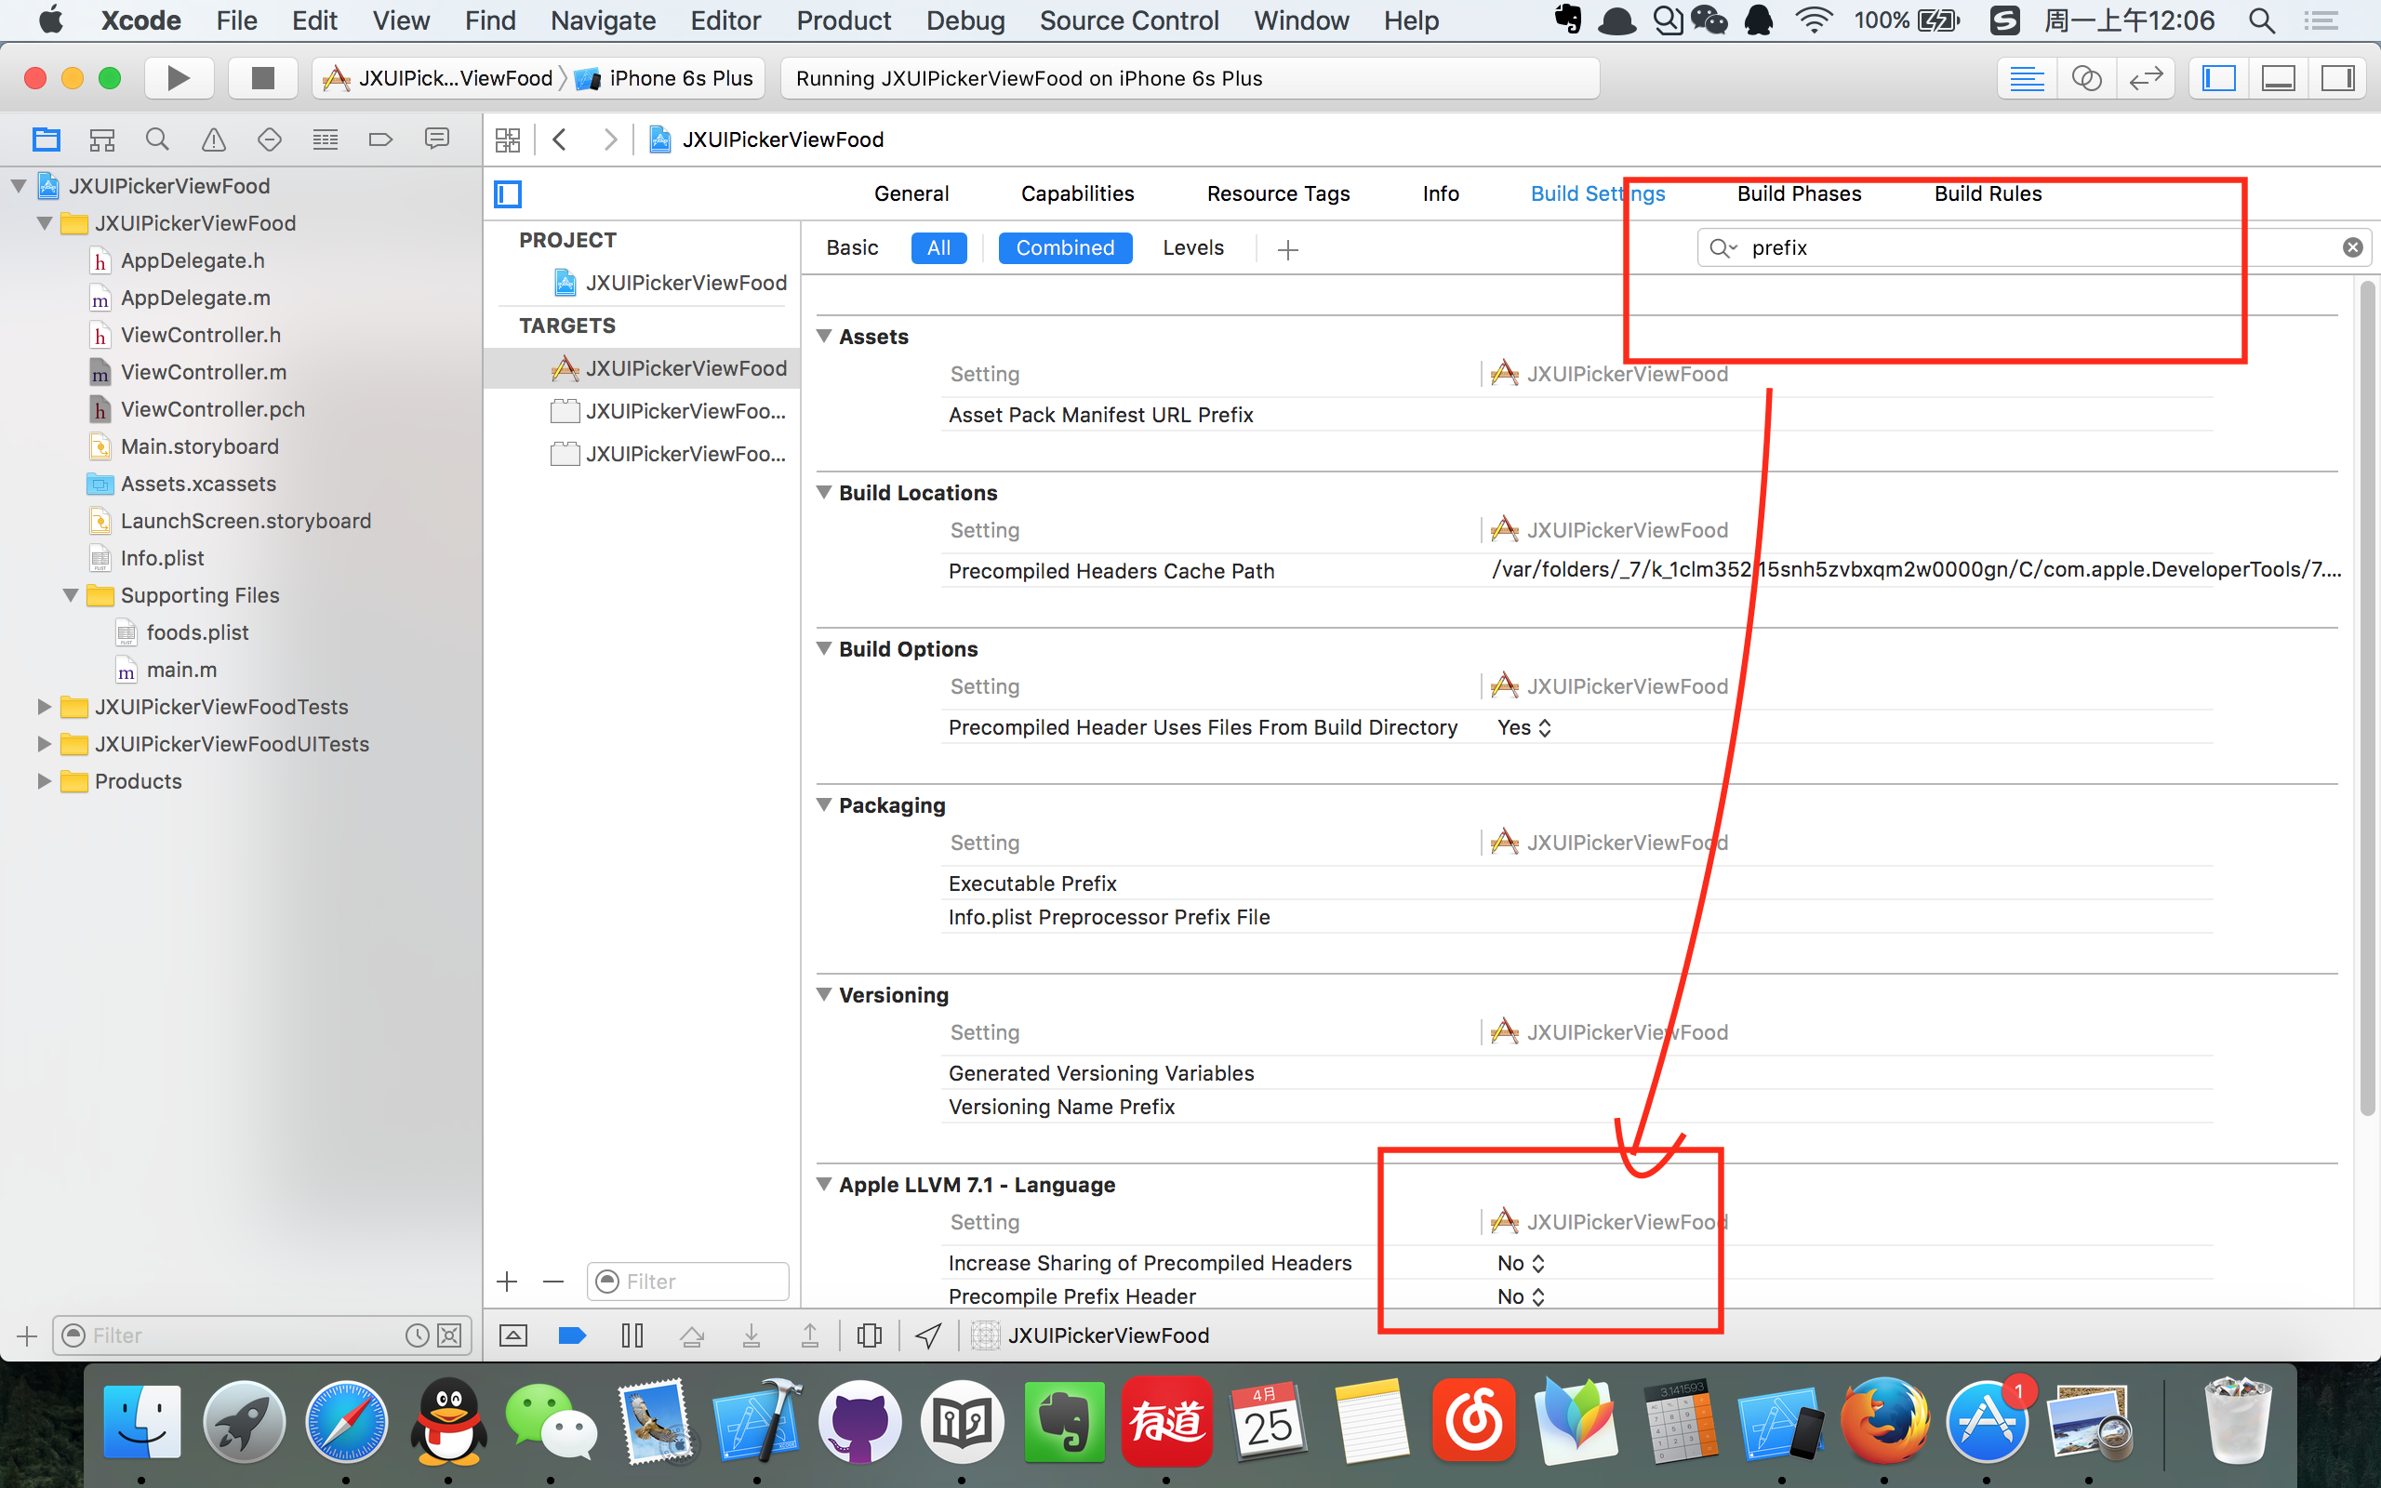Remove selected target with minus
Viewport: 2381px width, 1488px height.
[553, 1282]
